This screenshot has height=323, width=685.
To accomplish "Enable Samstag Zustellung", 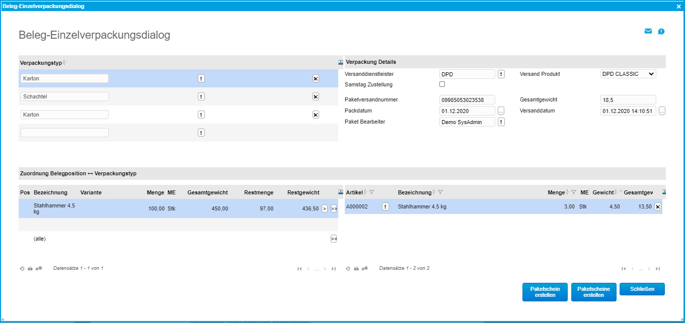I will coord(442,84).
